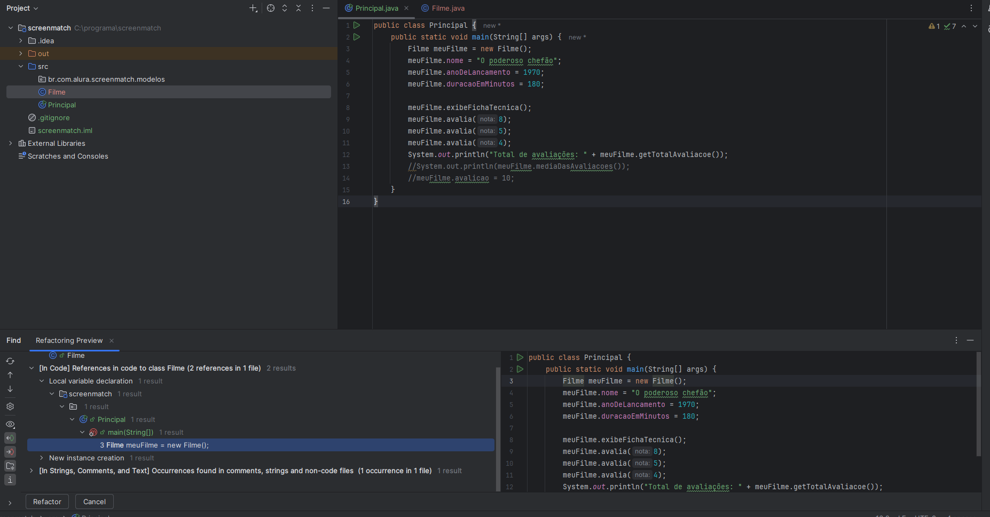Screen dimensions: 990x517
Task: Toggle the info preview button
Action: pyautogui.click(x=10, y=480)
